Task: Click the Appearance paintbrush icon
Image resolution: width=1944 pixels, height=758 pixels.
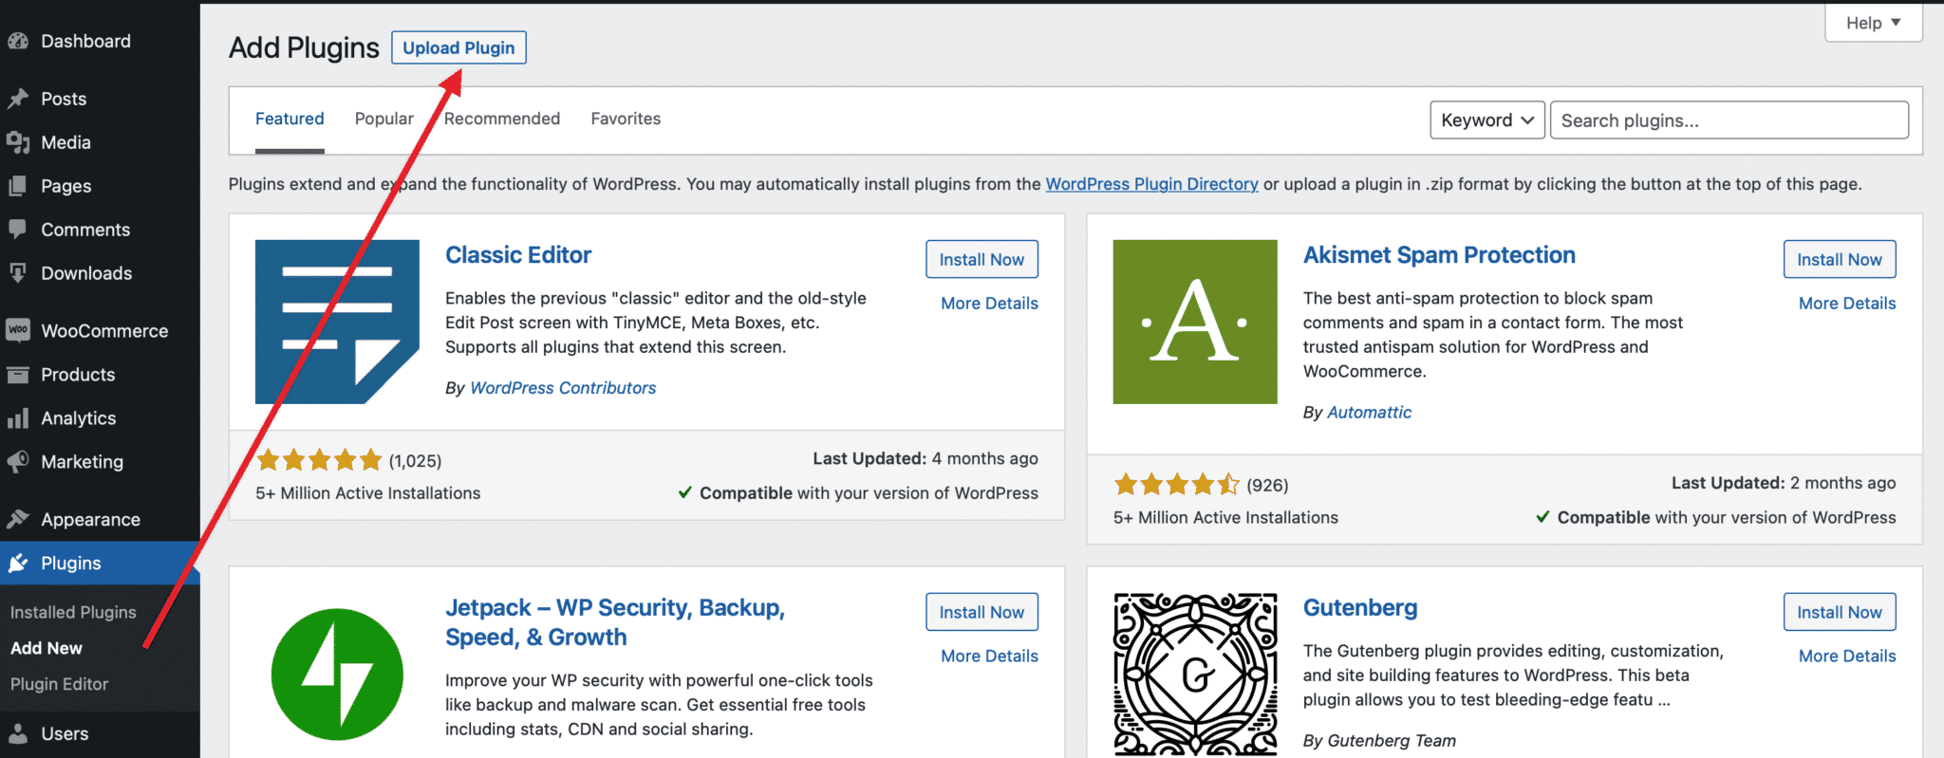Action: pos(17,520)
